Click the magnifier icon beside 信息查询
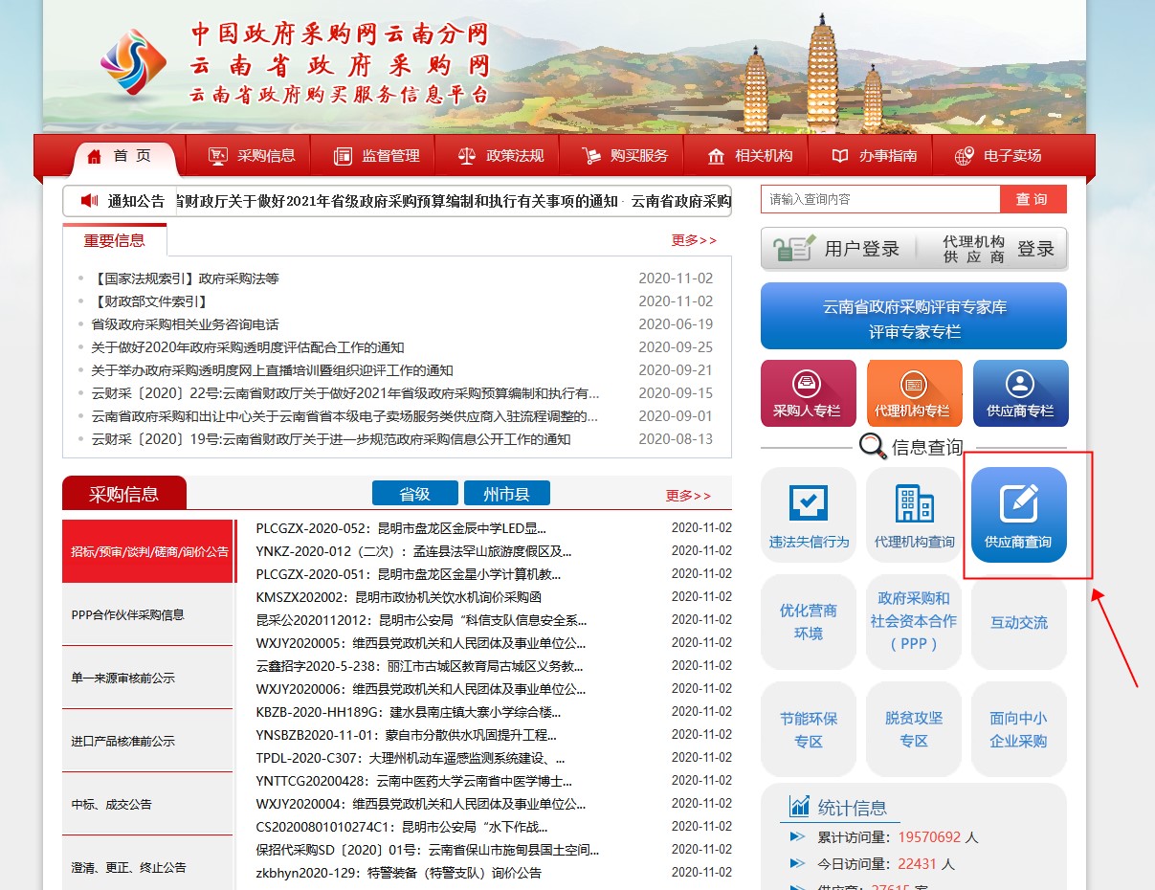Image resolution: width=1155 pixels, height=890 pixels. point(873,446)
